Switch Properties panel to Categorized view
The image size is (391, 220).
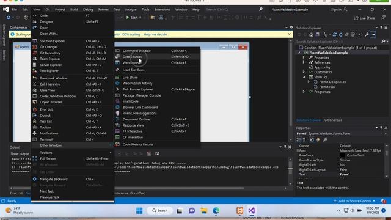pyautogui.click(x=299, y=140)
